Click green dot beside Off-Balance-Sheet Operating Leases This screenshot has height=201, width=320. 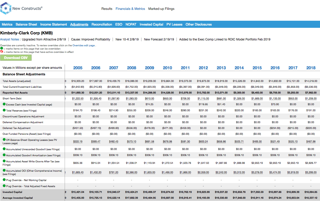point(4,140)
